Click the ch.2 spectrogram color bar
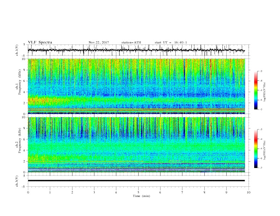The width and height of the screenshot is (280, 216). pos(256,149)
